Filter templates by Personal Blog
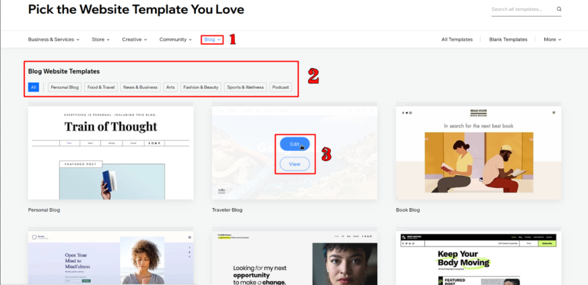This screenshot has width=588, height=285. coord(64,87)
